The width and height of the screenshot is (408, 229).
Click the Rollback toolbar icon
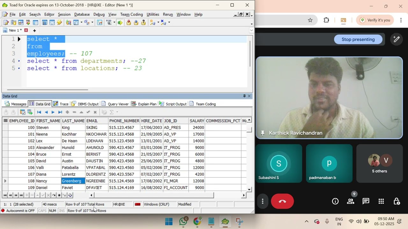tap(136, 23)
